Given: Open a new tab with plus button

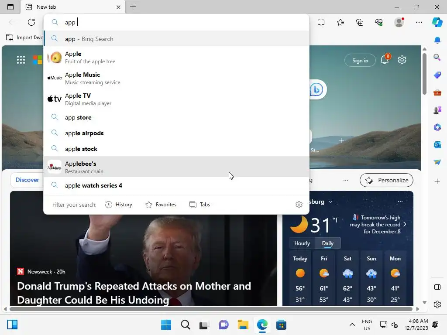Looking at the screenshot, I should [x=133, y=7].
